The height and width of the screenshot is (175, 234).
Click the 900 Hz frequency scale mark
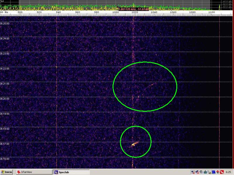20,12
